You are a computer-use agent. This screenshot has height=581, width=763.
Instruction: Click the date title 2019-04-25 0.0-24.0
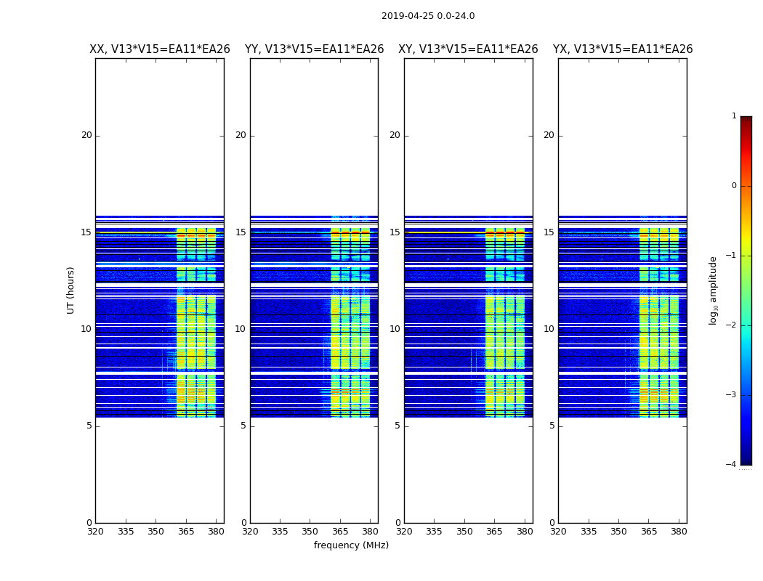coord(428,16)
